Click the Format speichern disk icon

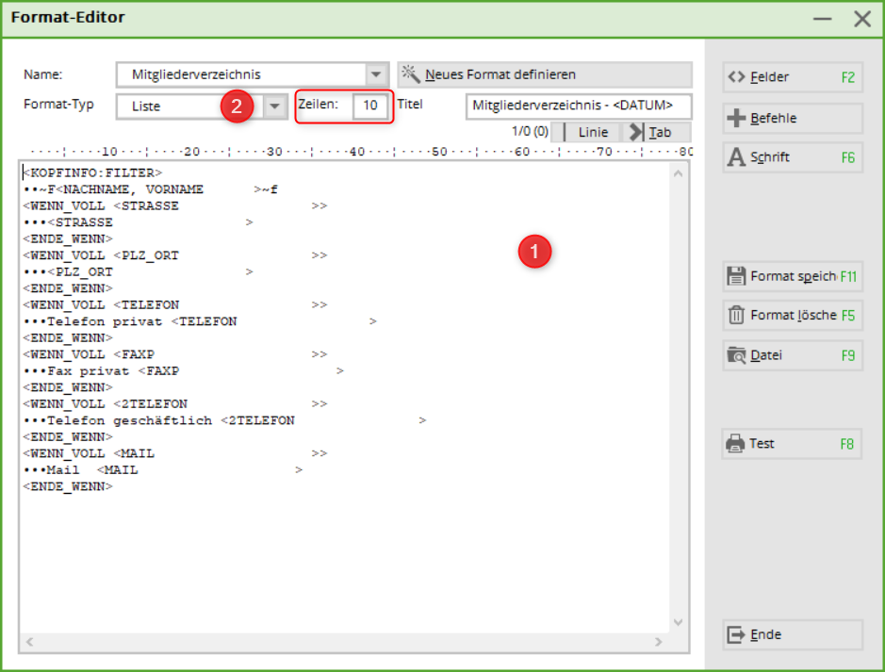point(737,276)
